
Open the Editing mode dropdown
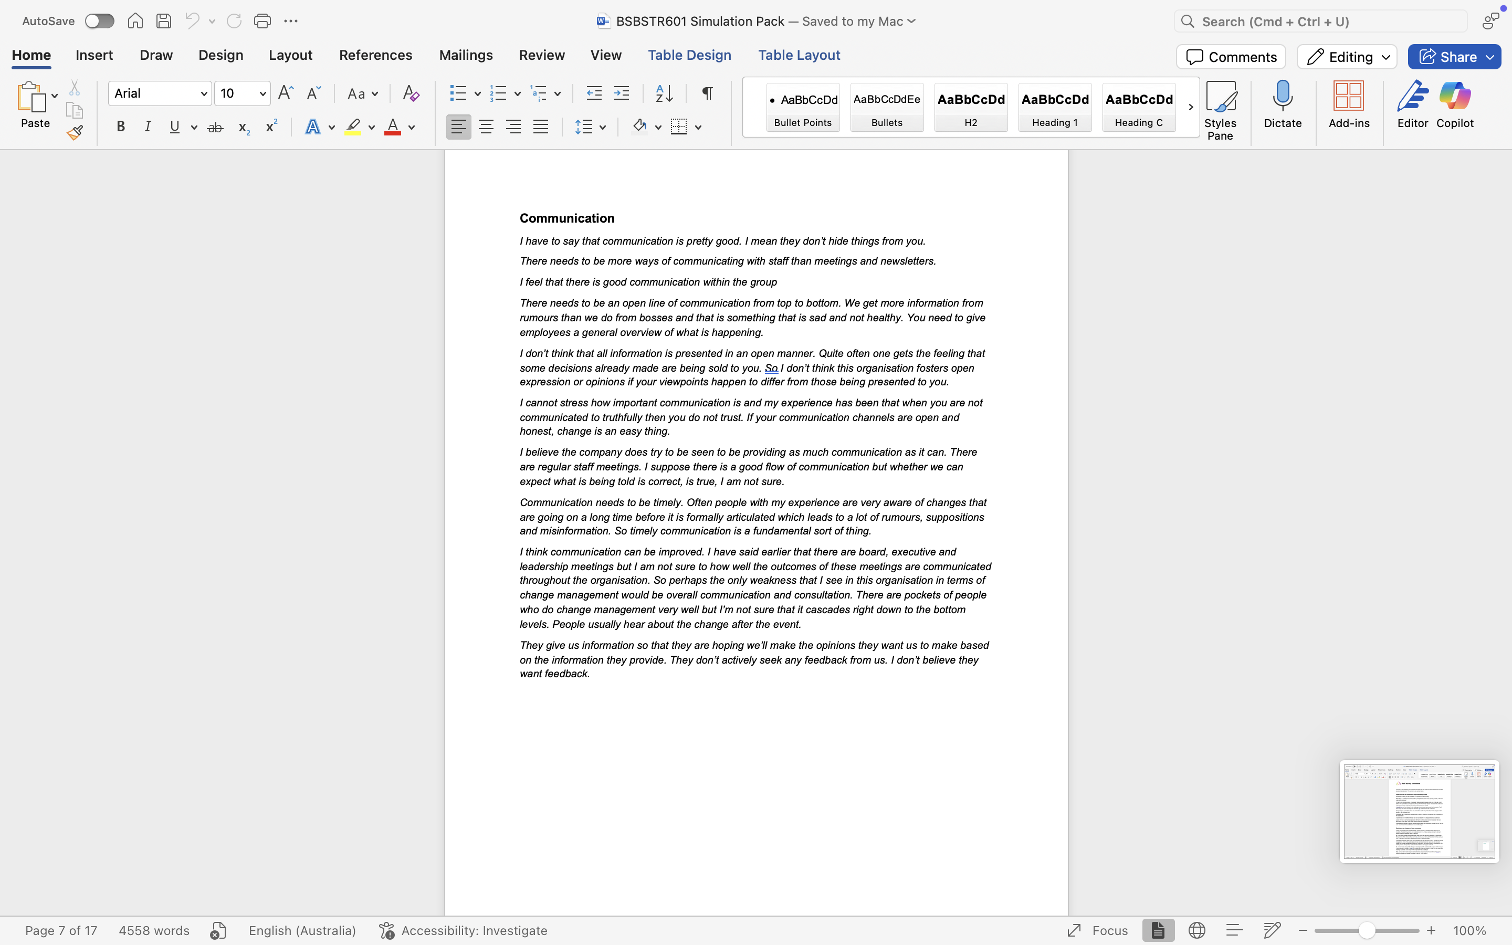point(1347,57)
